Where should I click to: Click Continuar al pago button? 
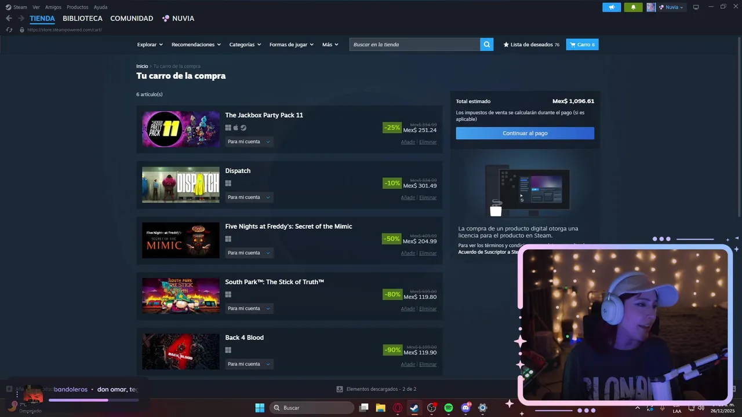tap(525, 133)
